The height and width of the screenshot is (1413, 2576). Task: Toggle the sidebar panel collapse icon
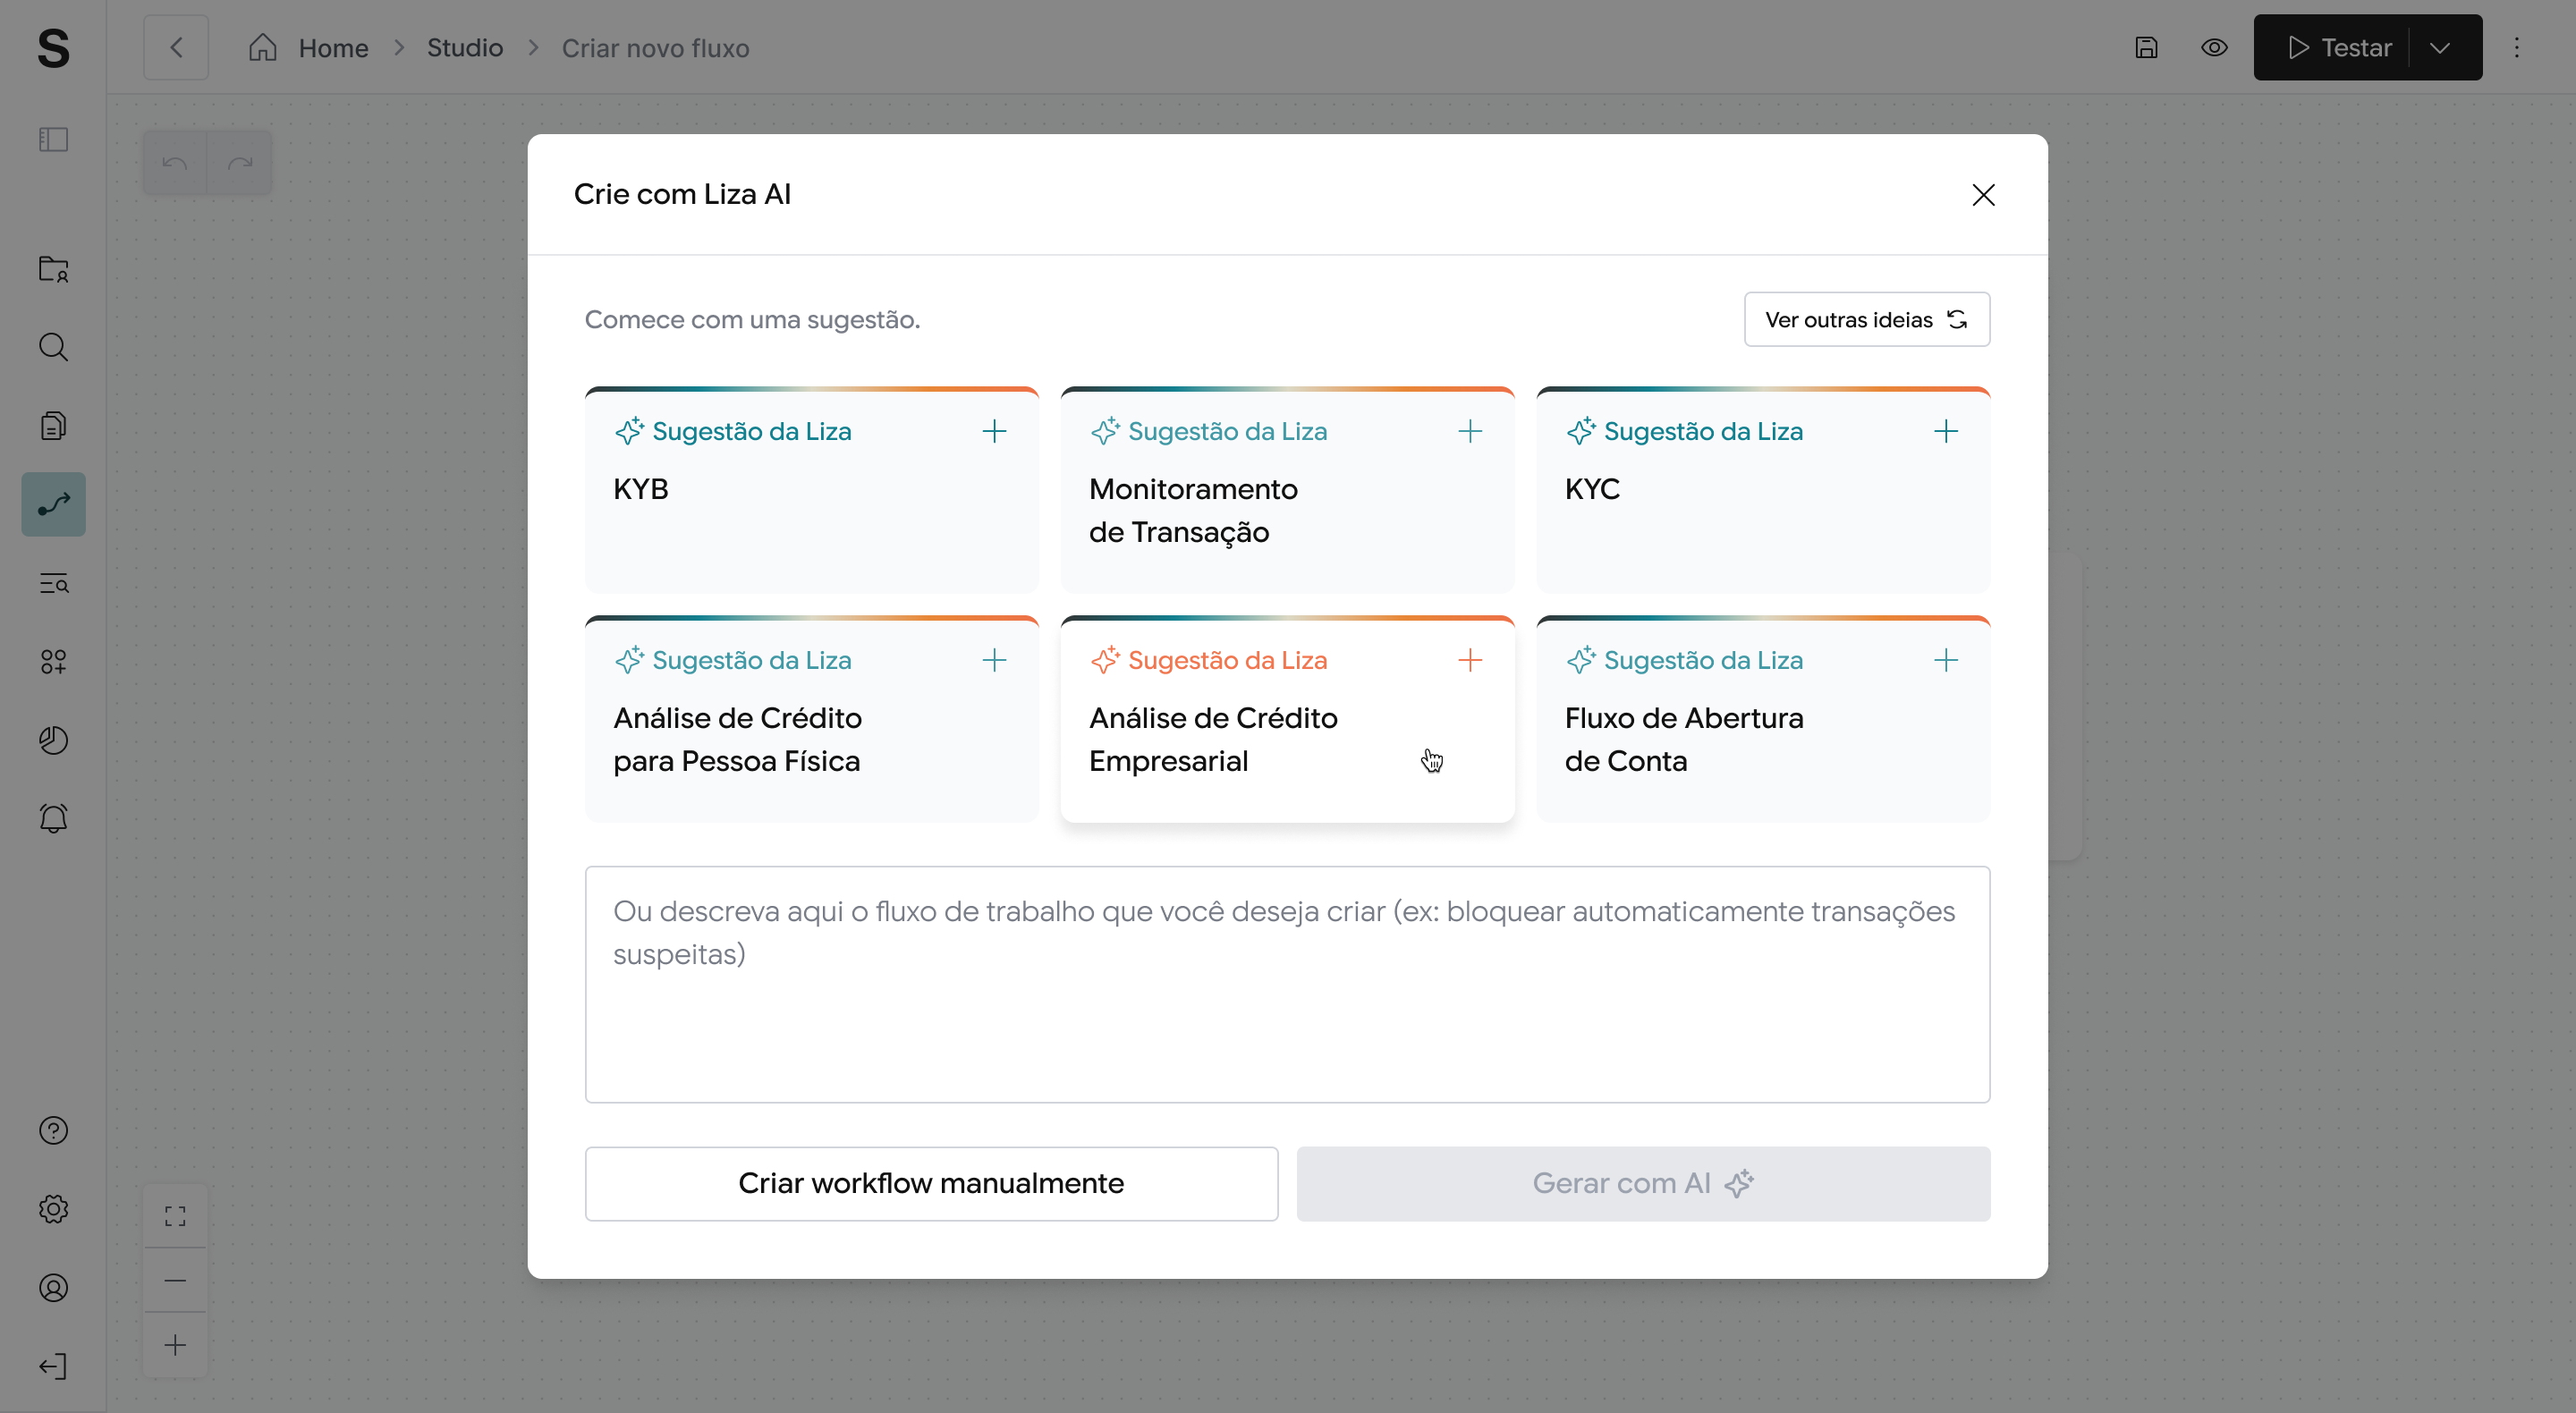[53, 139]
